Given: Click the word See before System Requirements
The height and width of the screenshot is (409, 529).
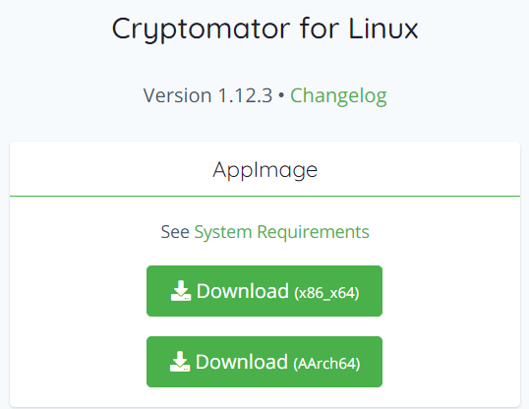Looking at the screenshot, I should (175, 232).
